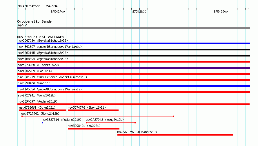The width and height of the screenshot is (258, 146).
Task: Select the thin red esv2727943 variant line
Action: (111, 123)
